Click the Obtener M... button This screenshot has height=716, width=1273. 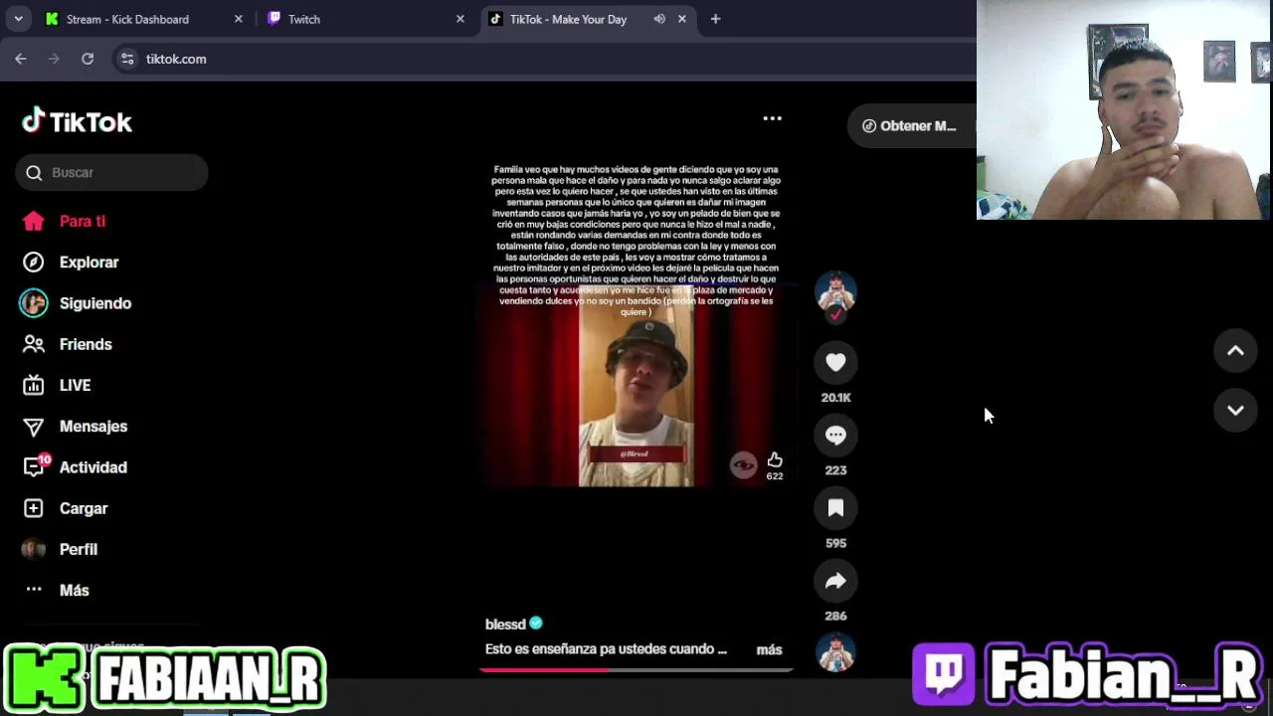(x=911, y=126)
